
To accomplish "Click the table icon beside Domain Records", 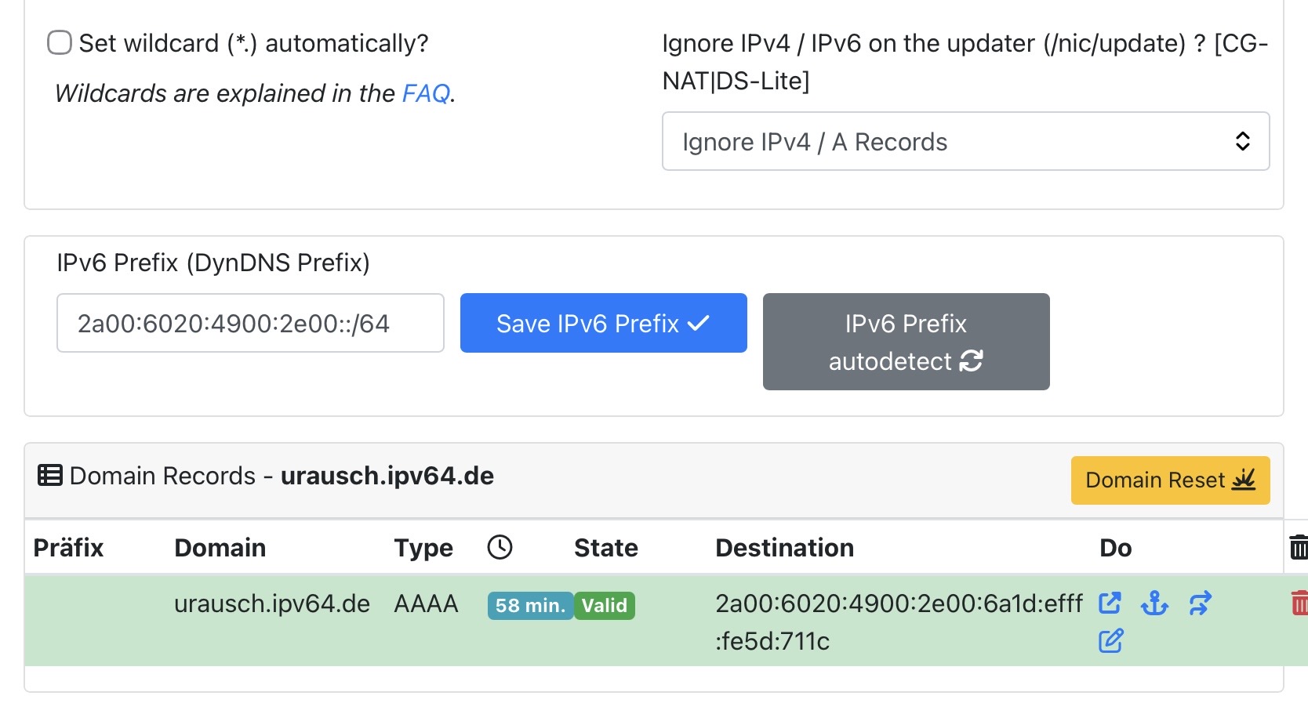I will 50,476.
